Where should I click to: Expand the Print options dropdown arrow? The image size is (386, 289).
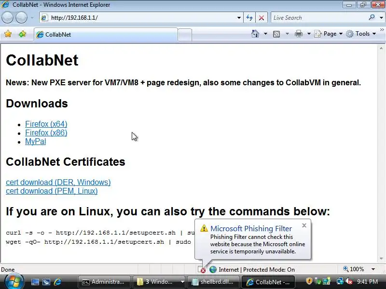point(309,34)
